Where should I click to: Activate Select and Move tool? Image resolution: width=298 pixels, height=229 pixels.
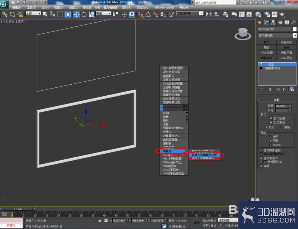click(77, 14)
